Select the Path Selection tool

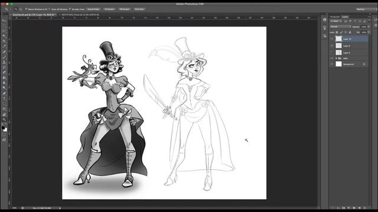(x=4, y=104)
